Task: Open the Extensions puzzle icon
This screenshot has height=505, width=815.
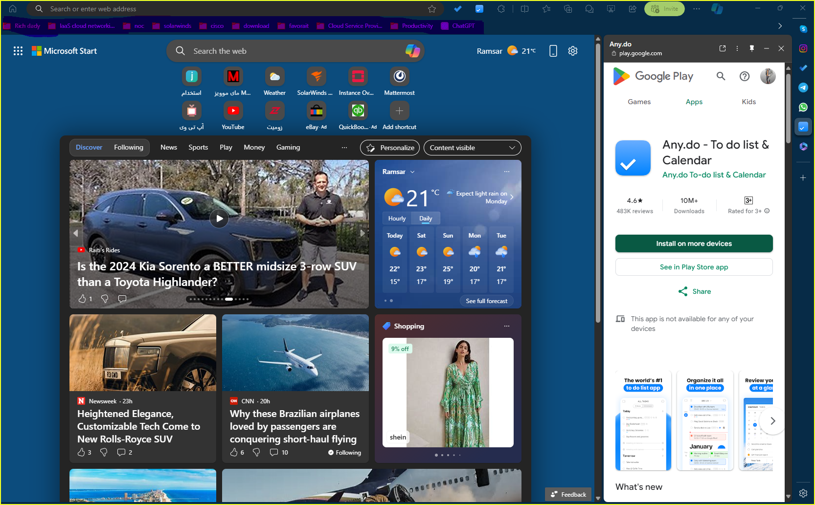Action: pyautogui.click(x=501, y=8)
